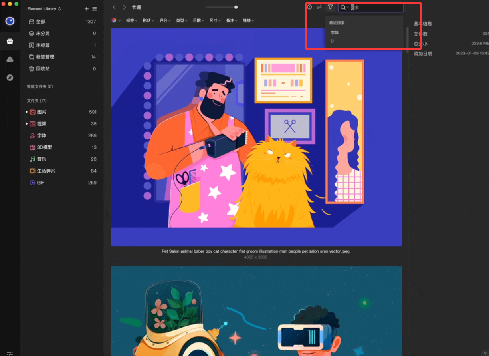Click the 3D模型 folder icon
The image size is (489, 356).
(x=33, y=147)
